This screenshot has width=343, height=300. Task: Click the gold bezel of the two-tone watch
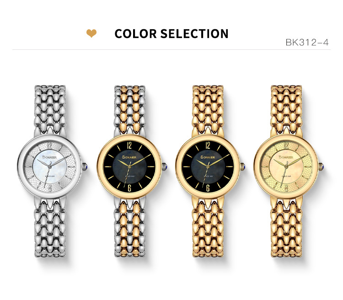click(130, 138)
